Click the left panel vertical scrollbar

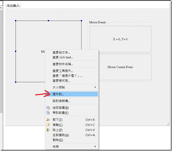pyautogui.click(x=1, y=61)
